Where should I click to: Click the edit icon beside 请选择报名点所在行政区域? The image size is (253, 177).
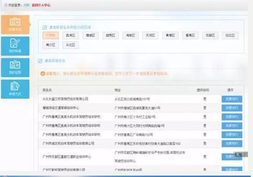(44, 27)
